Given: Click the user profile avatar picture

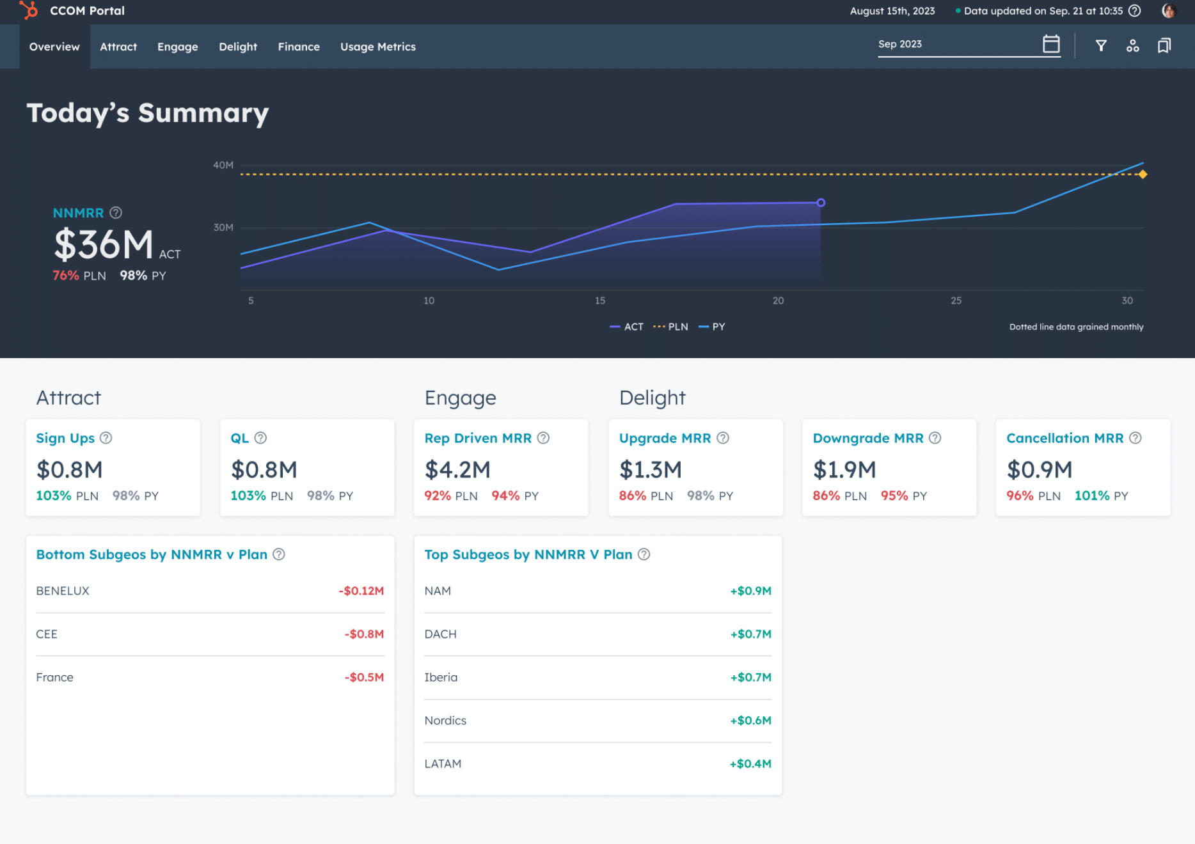Looking at the screenshot, I should pyautogui.click(x=1168, y=10).
